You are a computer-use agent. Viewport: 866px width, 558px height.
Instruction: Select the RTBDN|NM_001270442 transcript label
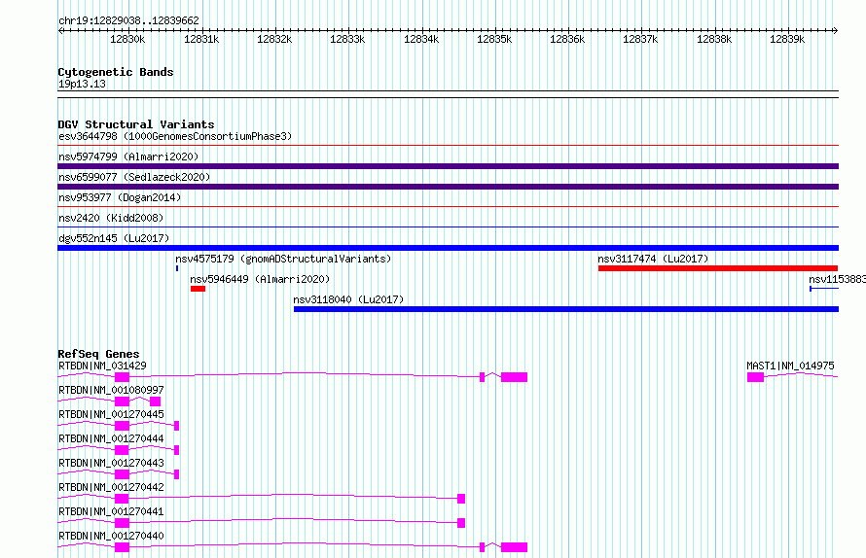(x=111, y=487)
